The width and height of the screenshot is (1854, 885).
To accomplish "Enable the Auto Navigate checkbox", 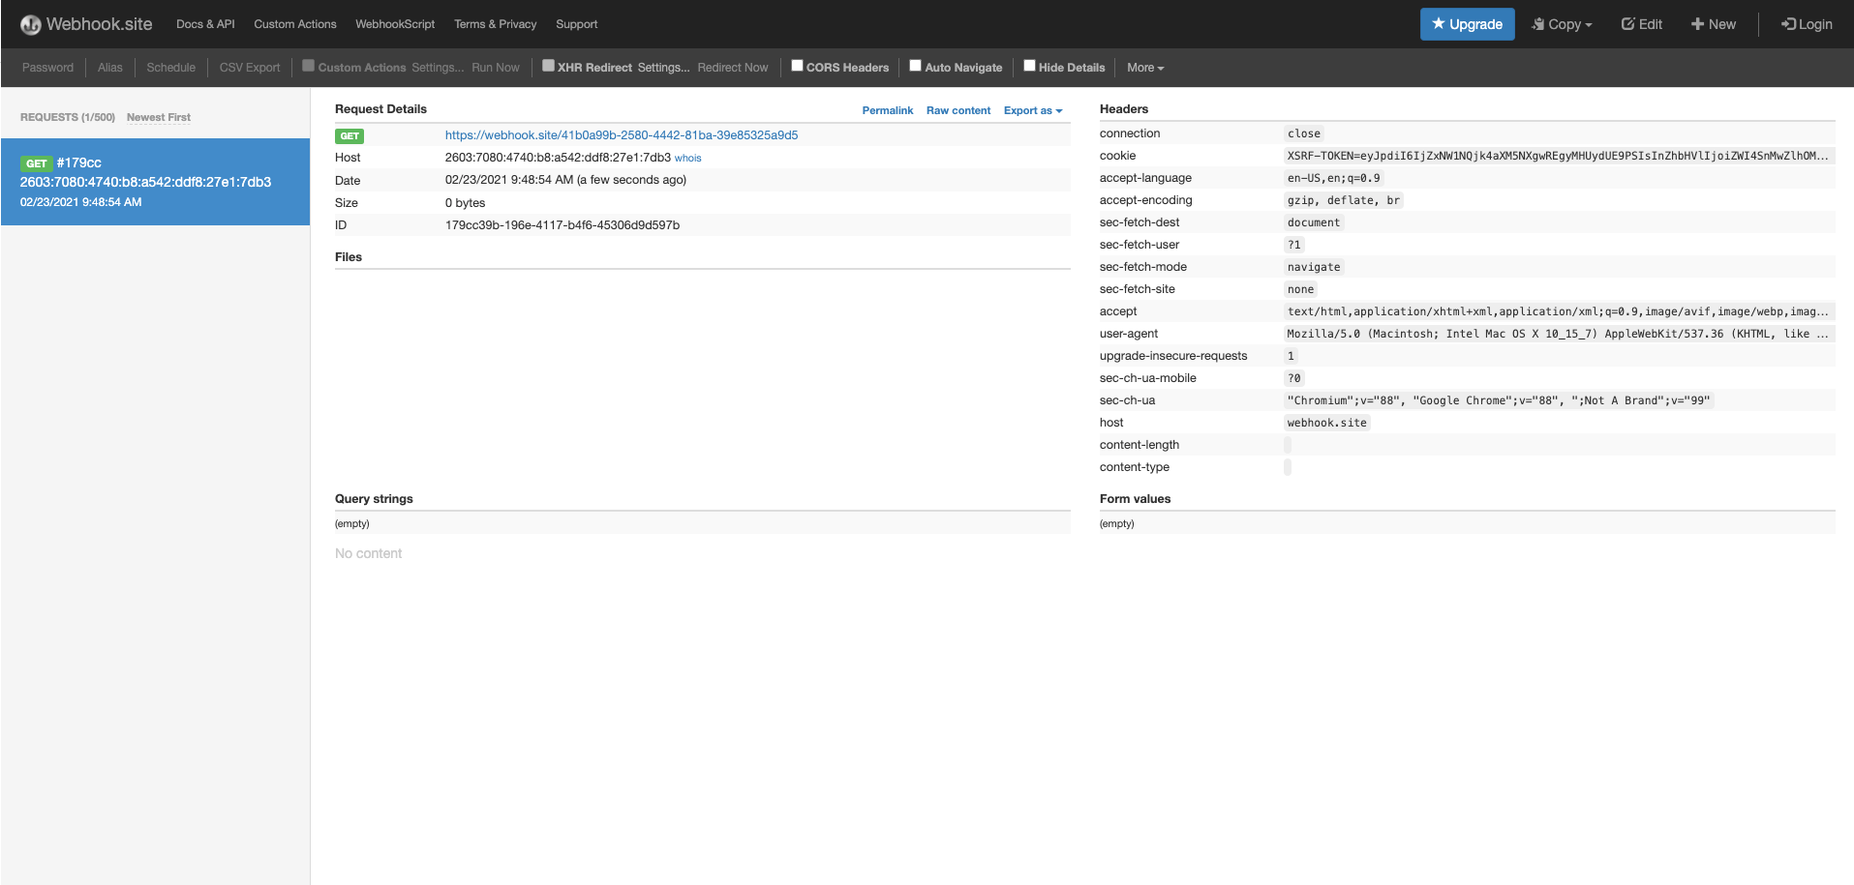I will click(x=915, y=66).
